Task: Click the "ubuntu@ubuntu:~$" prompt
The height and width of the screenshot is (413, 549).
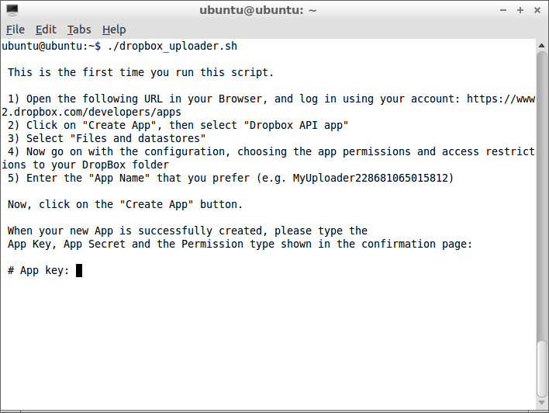Action: tap(51, 47)
